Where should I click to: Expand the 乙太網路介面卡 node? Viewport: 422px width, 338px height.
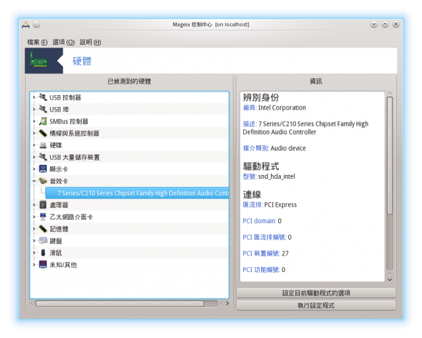[x=34, y=217]
